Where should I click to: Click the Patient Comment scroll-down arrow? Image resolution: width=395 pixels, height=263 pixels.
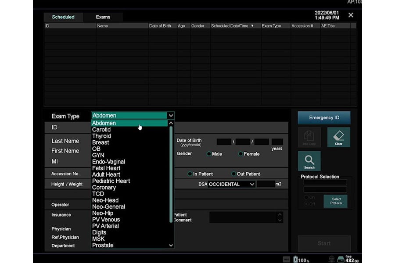[x=280, y=220]
